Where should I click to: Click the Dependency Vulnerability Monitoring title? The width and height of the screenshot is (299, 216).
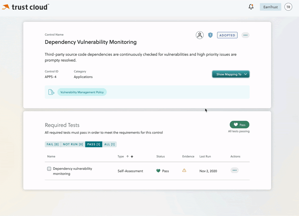tap(91, 42)
